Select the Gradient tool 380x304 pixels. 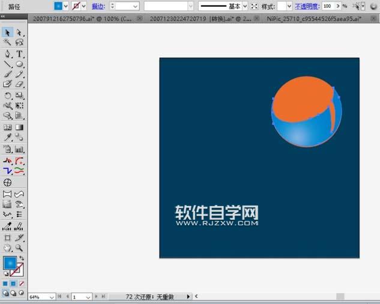pyautogui.click(x=19, y=127)
